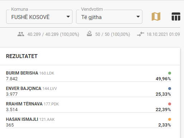
Task: Click the 49,96% result percentage
Action: pos(163,79)
